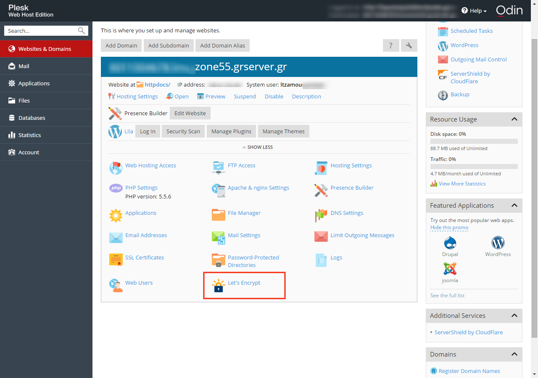Click the Limit Outgoing Messages icon
538x378 pixels.
pos(321,237)
